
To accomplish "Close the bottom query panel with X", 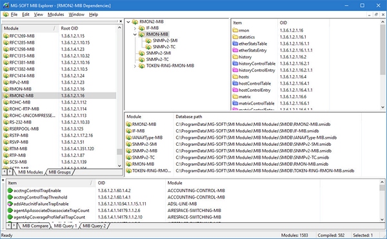I will (x=3, y=181).
